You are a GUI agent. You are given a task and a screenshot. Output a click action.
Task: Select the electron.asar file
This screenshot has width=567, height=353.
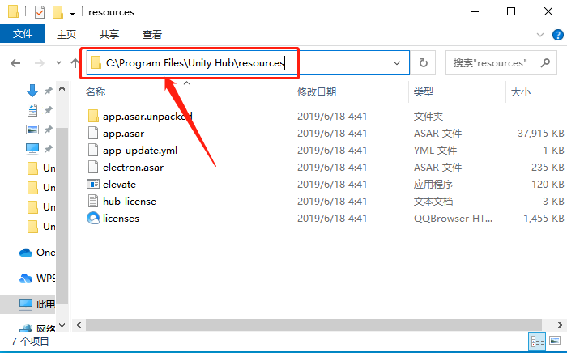tap(133, 168)
